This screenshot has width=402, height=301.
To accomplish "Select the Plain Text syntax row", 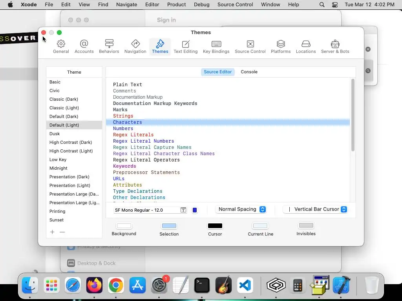I will (x=228, y=85).
